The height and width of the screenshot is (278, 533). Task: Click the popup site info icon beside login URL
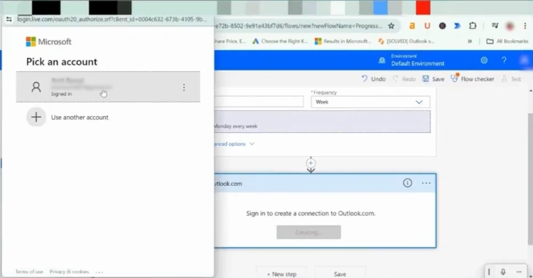(9, 20)
